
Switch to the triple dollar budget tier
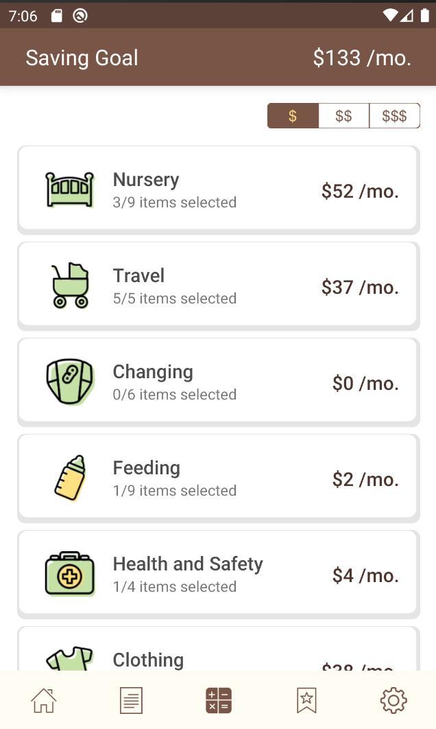pos(394,116)
